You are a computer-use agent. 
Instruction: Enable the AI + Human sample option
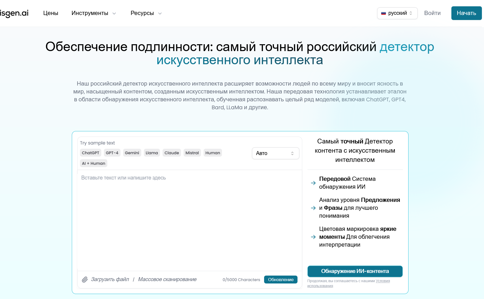pyautogui.click(x=93, y=163)
